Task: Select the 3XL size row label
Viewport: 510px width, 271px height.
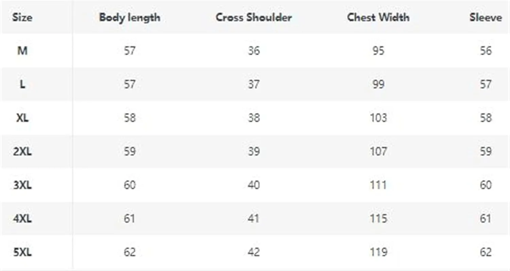Action: (x=22, y=185)
